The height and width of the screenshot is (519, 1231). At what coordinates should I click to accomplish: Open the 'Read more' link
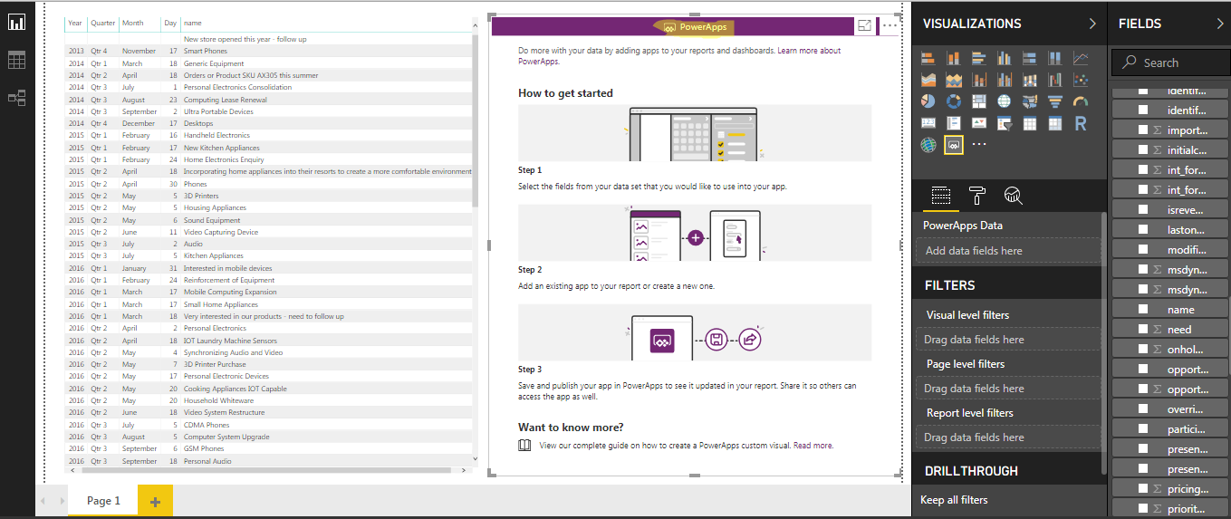point(813,446)
